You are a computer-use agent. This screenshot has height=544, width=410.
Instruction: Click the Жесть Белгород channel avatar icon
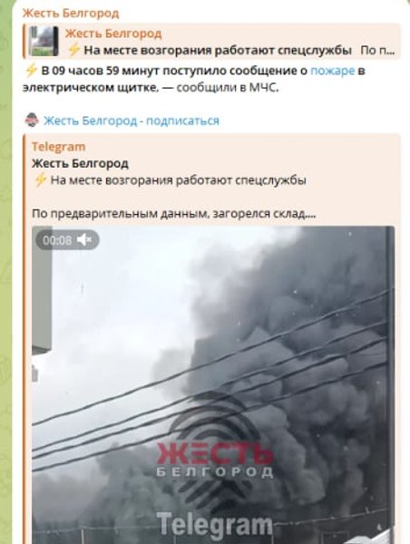[x=32, y=120]
